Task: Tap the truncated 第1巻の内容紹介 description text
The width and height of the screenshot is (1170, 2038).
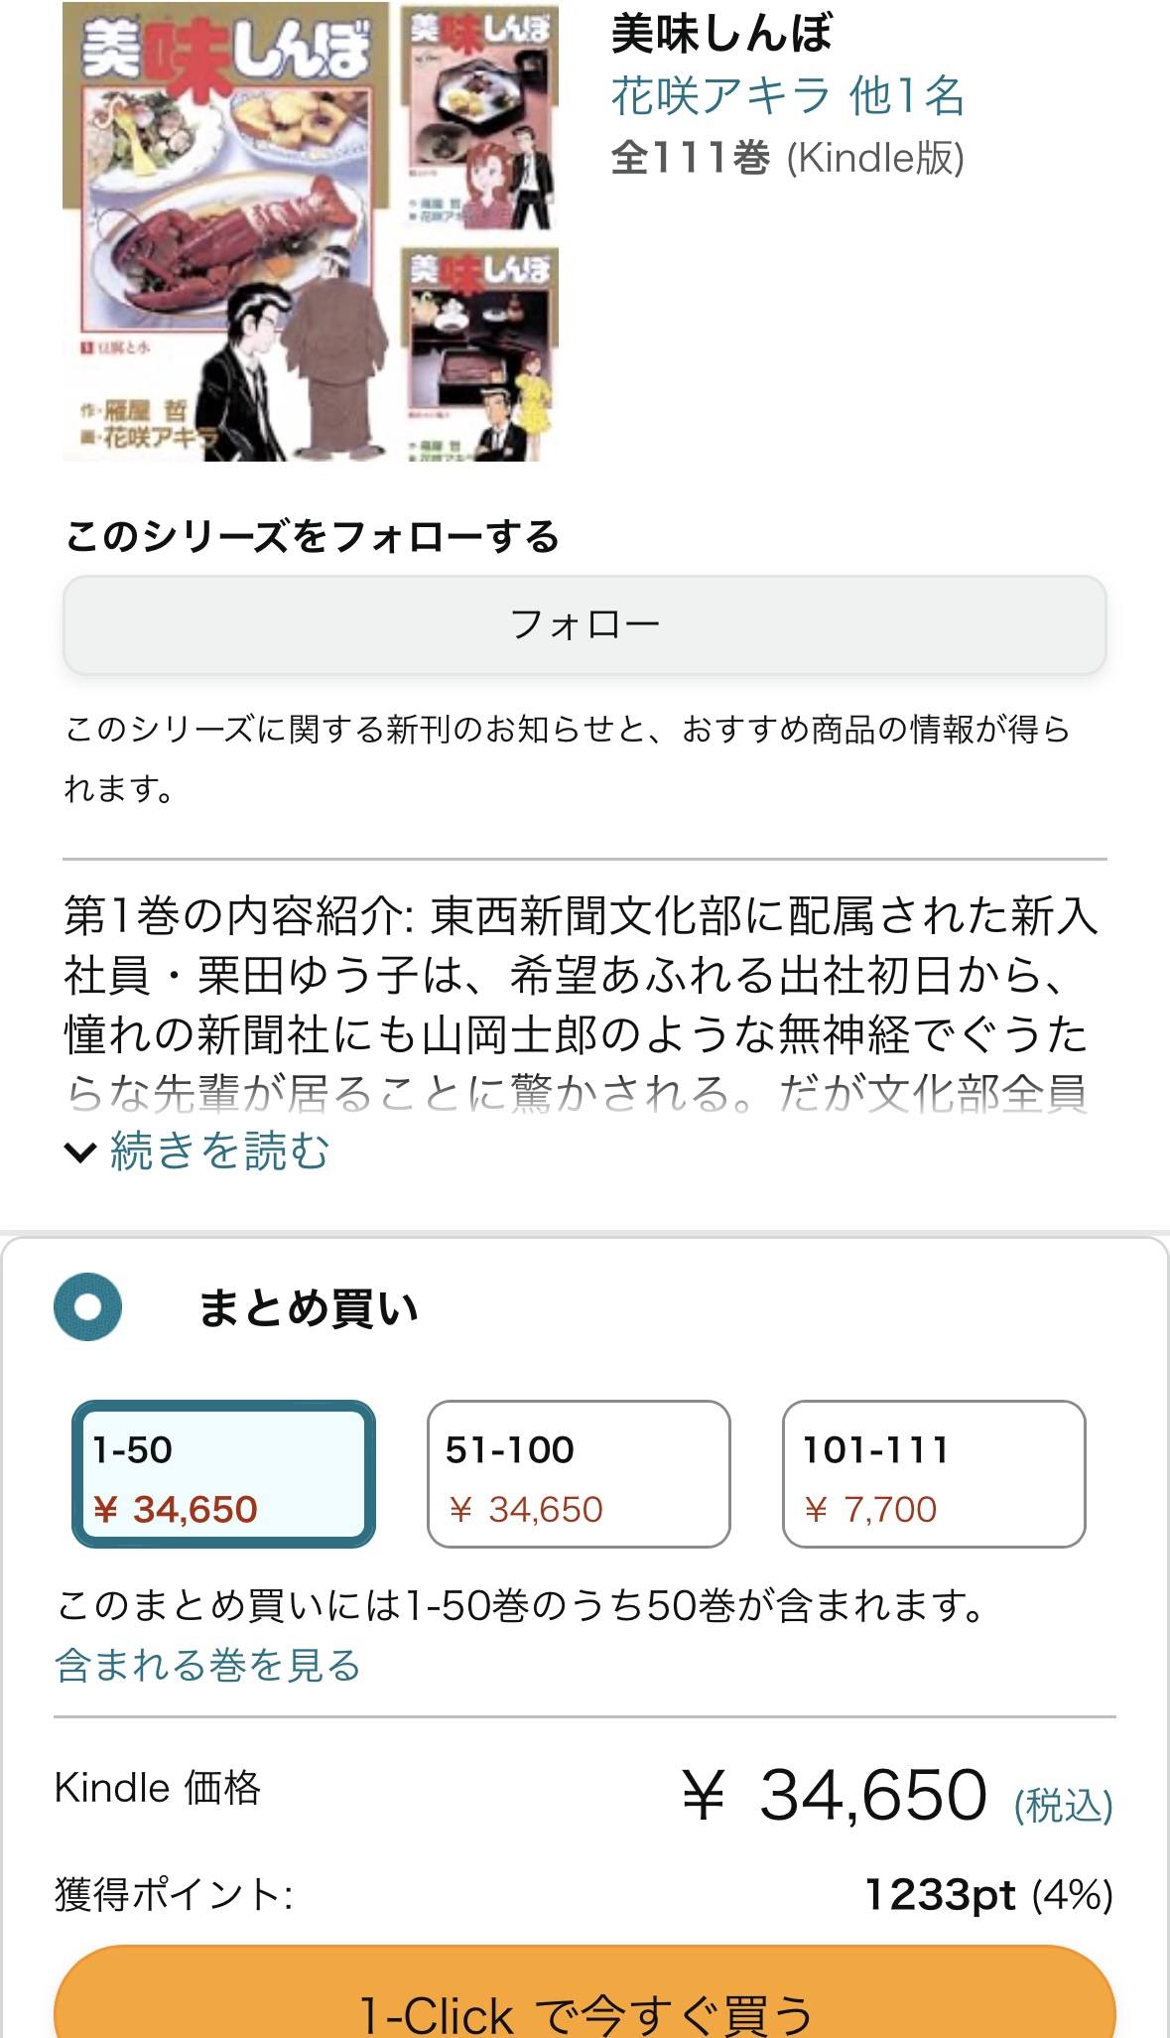Action: pyautogui.click(x=581, y=1003)
